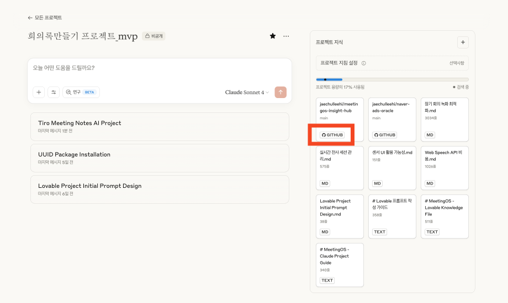The image size is (508, 303).
Task: Click the private visibility badge next to title
Action: click(154, 36)
